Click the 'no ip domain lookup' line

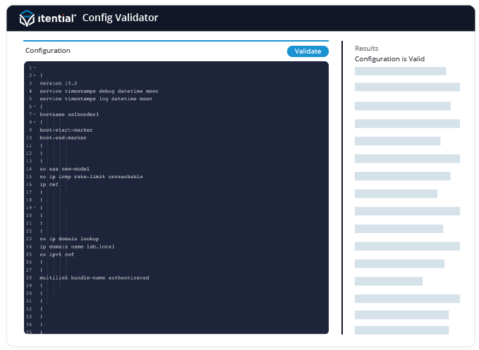[69, 239]
